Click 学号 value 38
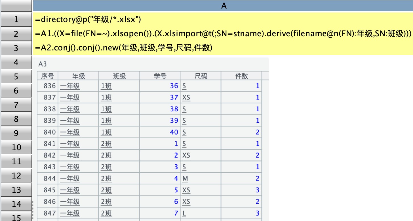Viewport: 413px width, 221px height. click(174, 109)
